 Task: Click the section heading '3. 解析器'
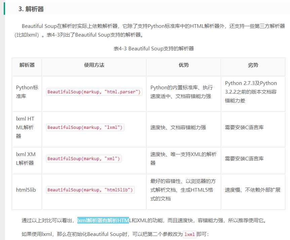(x=31, y=9)
